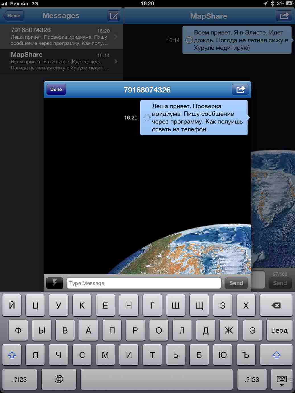Screen dimensions: 295x393
Task: Tap the П key
Action: tap(112, 330)
